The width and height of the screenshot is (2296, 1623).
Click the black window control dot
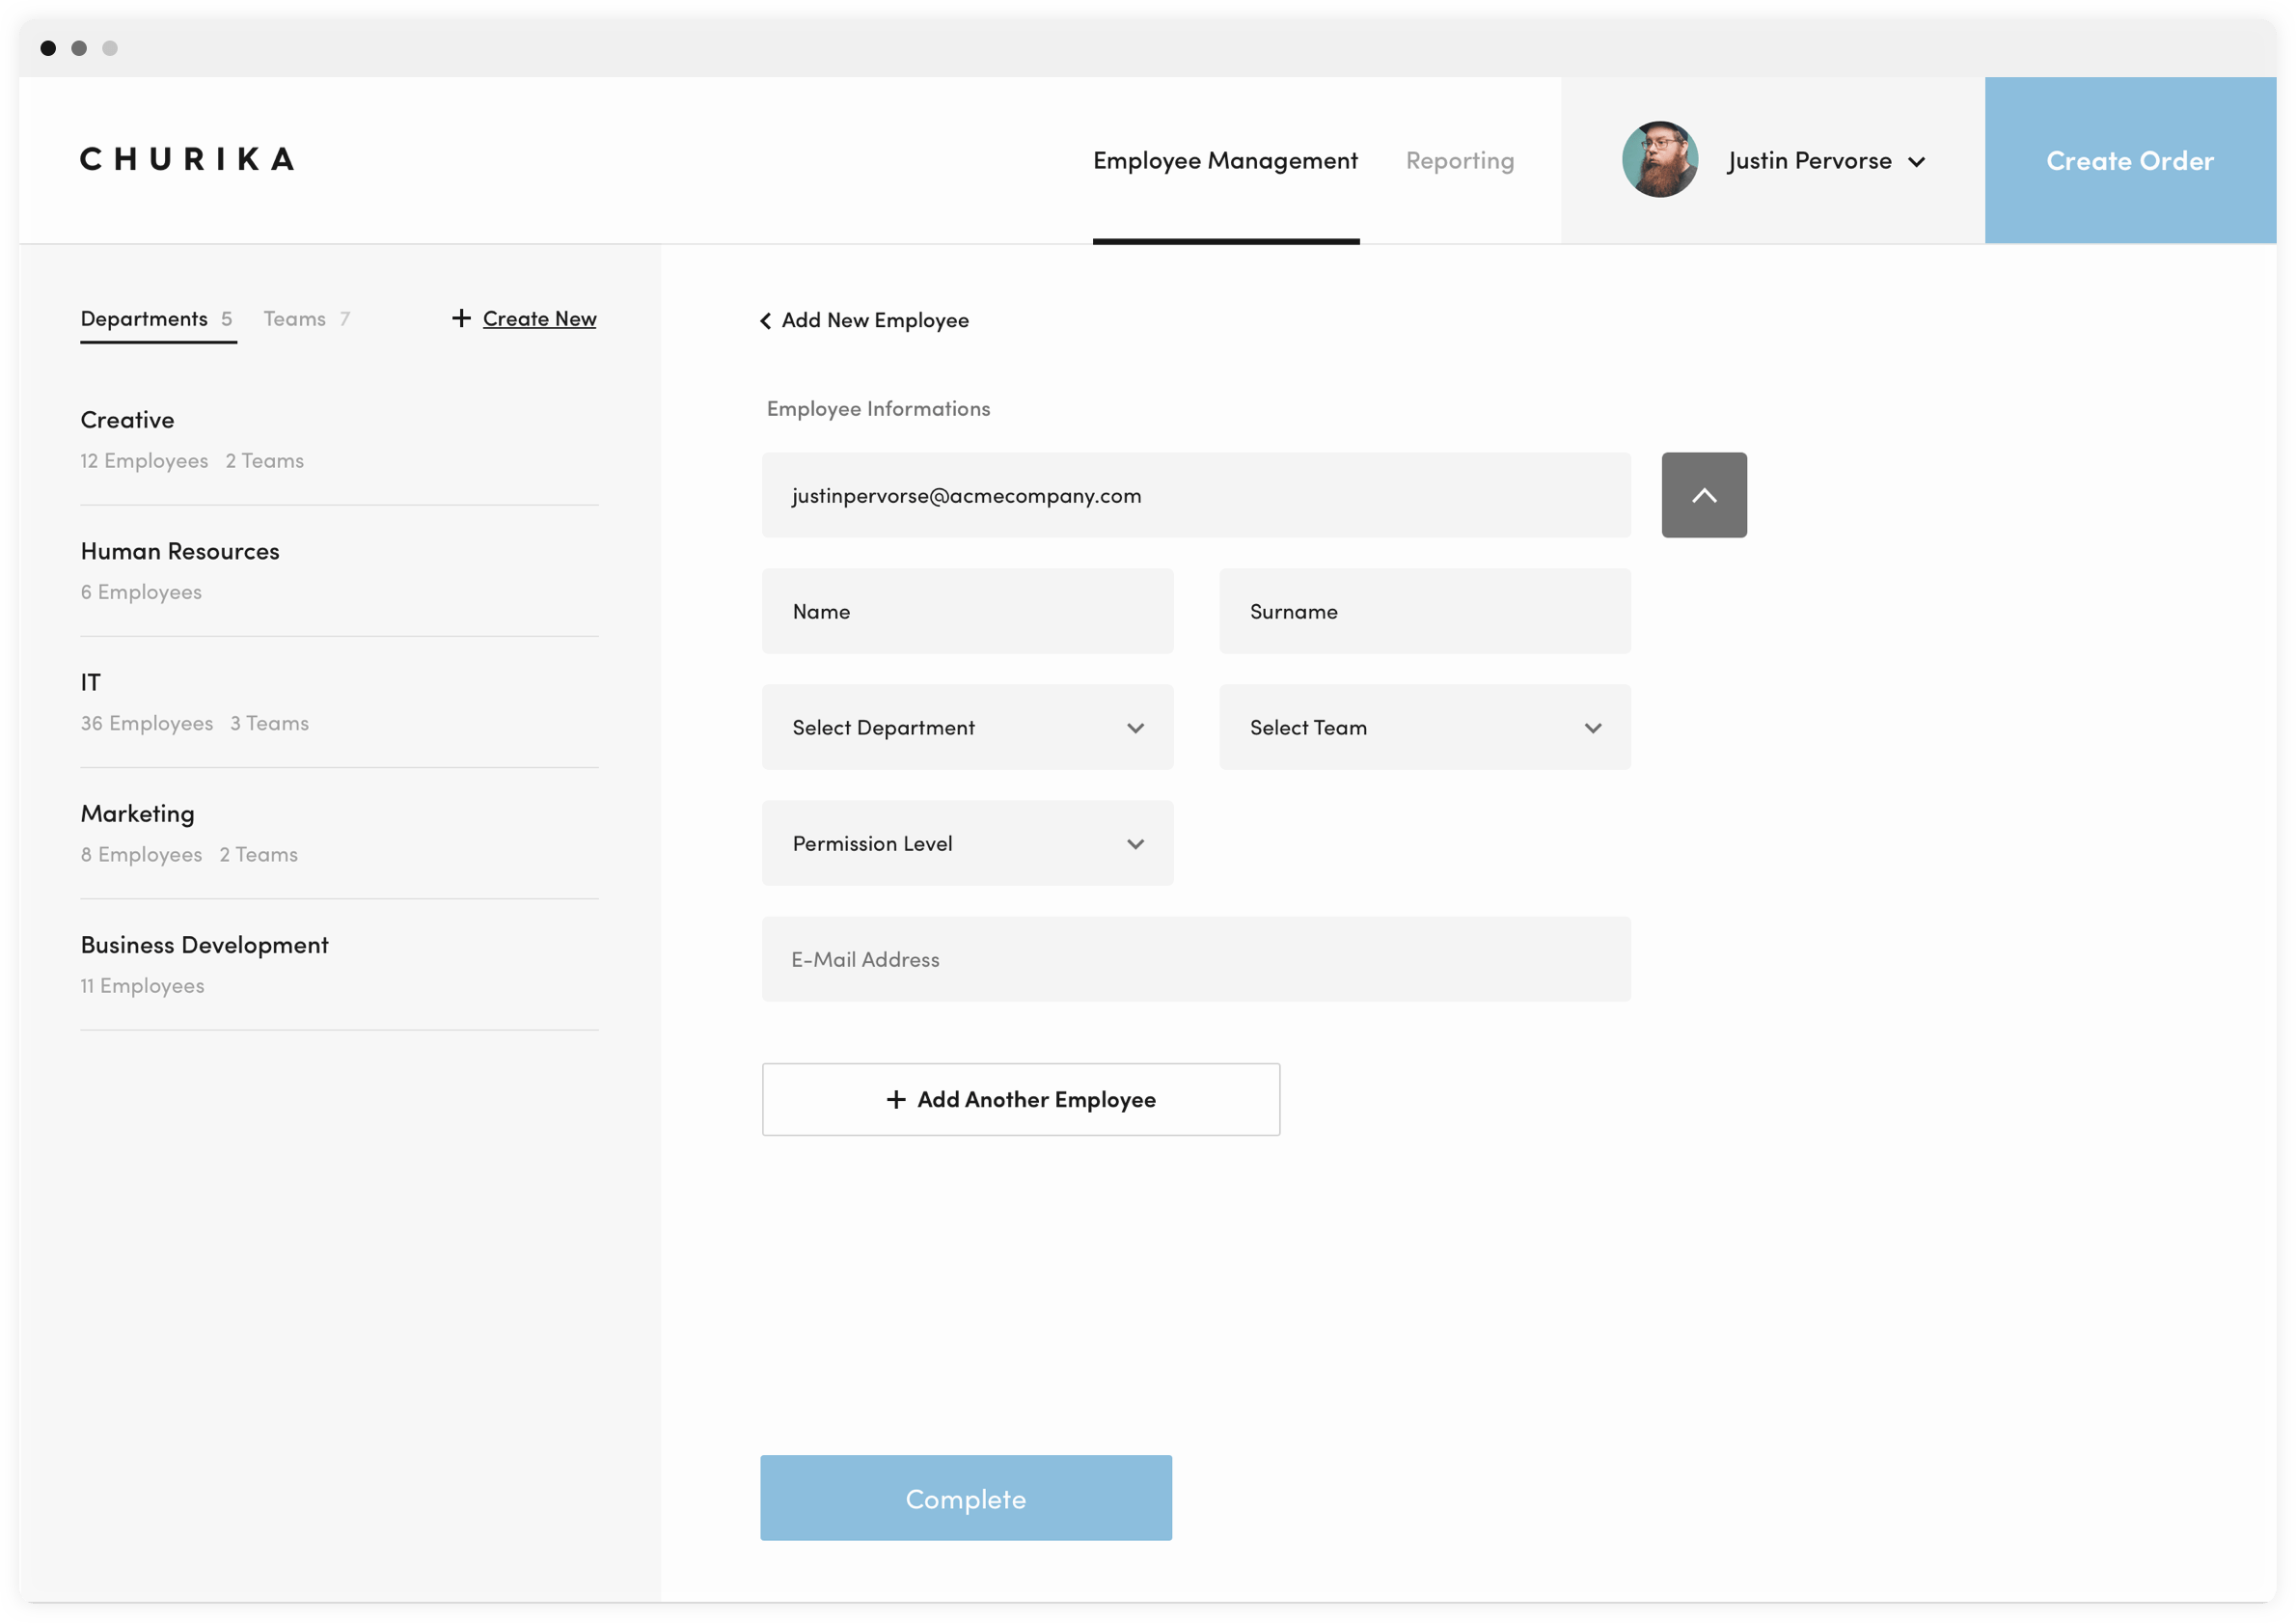click(48, 48)
